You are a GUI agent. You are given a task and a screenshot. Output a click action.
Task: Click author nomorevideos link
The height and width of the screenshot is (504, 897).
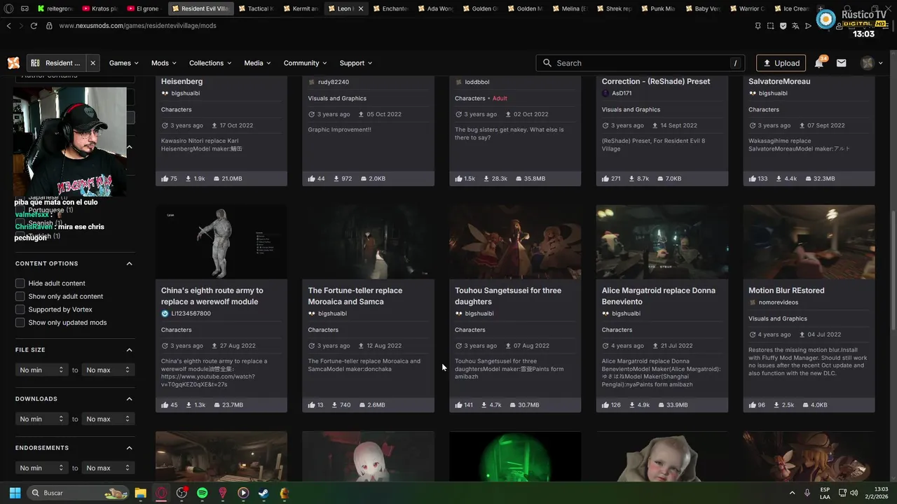[778, 302]
